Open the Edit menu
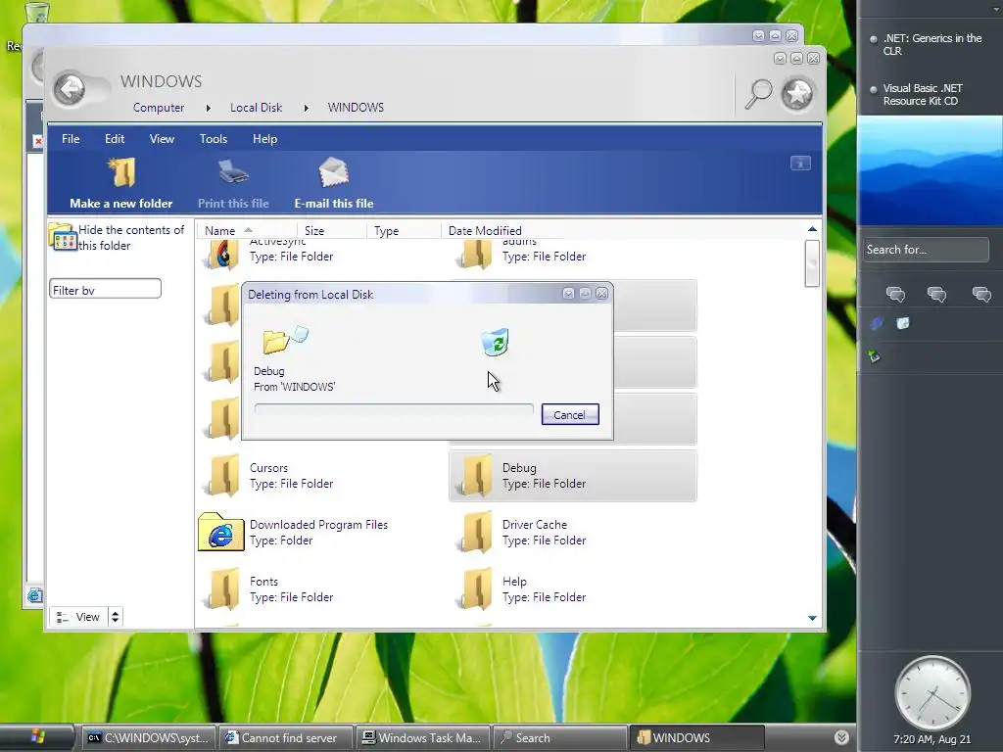Viewport: 1003px width, 752px height. 115,139
